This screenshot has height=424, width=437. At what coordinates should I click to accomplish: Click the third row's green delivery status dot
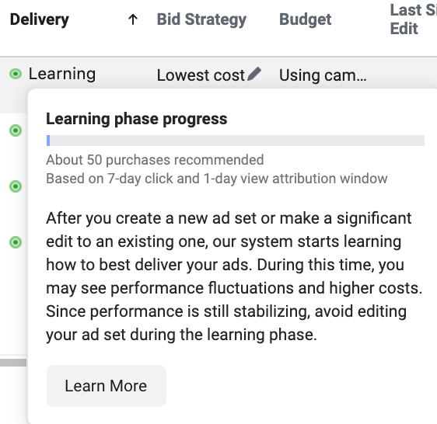pos(16,186)
